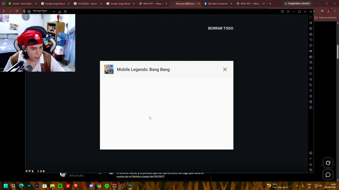Click the location pin icon in MSI sidebar
Screen dimensions: 339x190
pos(311,96)
